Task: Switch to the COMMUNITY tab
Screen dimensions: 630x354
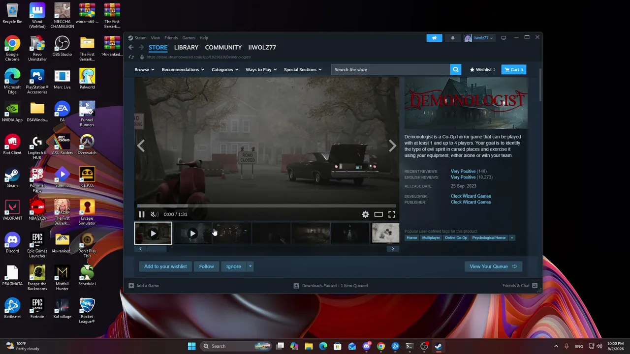Action: coord(223,47)
